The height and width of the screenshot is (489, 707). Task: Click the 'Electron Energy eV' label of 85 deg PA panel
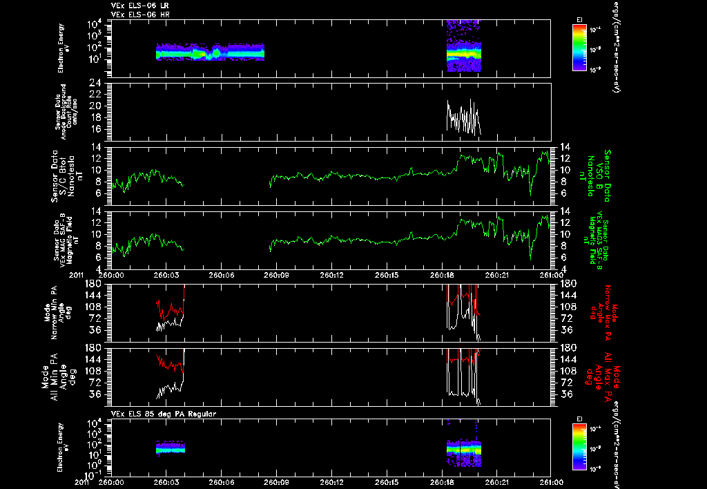tap(64, 448)
